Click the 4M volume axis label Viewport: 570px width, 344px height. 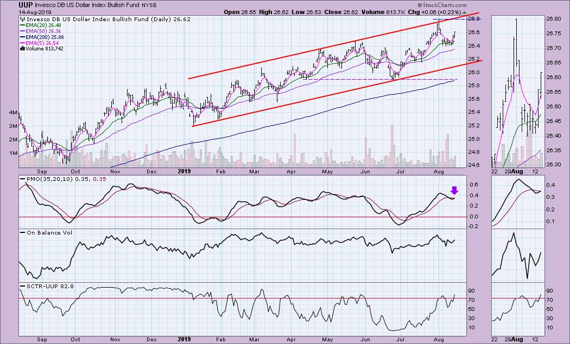(14, 113)
